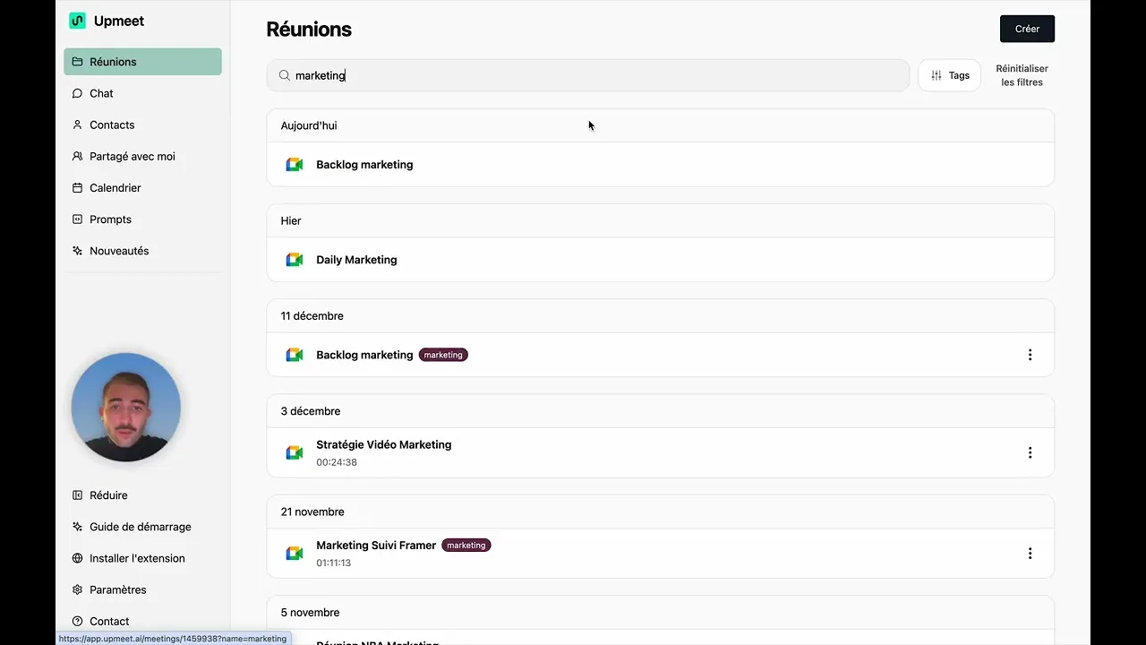The height and width of the screenshot is (645, 1146).
Task: Open Partagé avec moi section
Action: click(x=132, y=157)
